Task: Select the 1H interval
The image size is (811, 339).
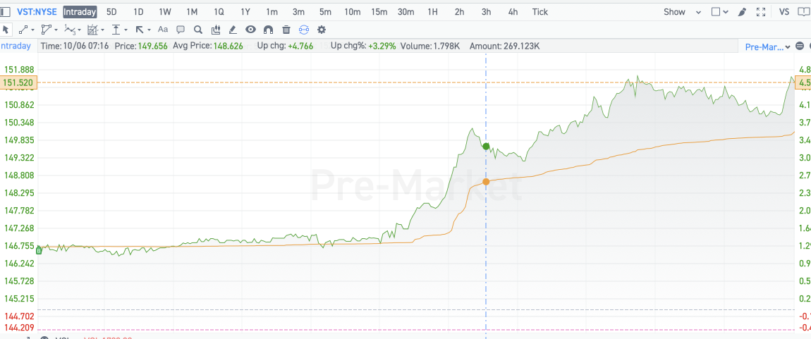Action: coord(433,11)
